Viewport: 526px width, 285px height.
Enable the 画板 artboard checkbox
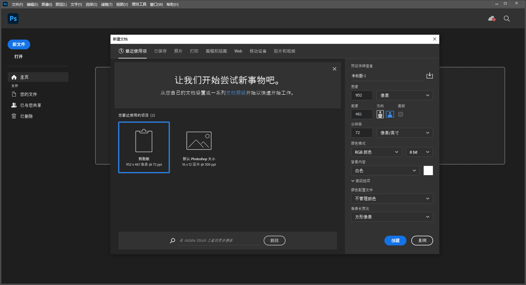(x=401, y=114)
